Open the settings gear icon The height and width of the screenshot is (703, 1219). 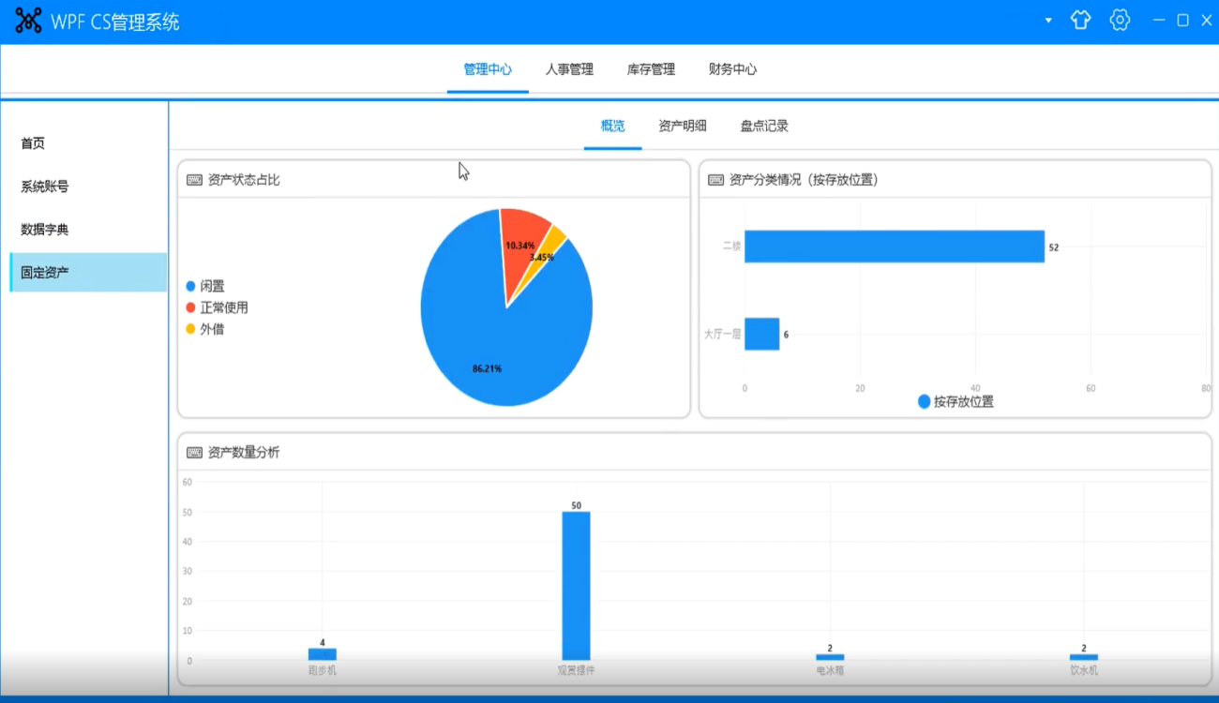1120,21
